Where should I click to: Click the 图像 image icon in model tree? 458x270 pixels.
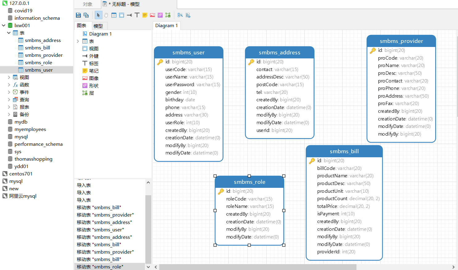tap(85, 78)
